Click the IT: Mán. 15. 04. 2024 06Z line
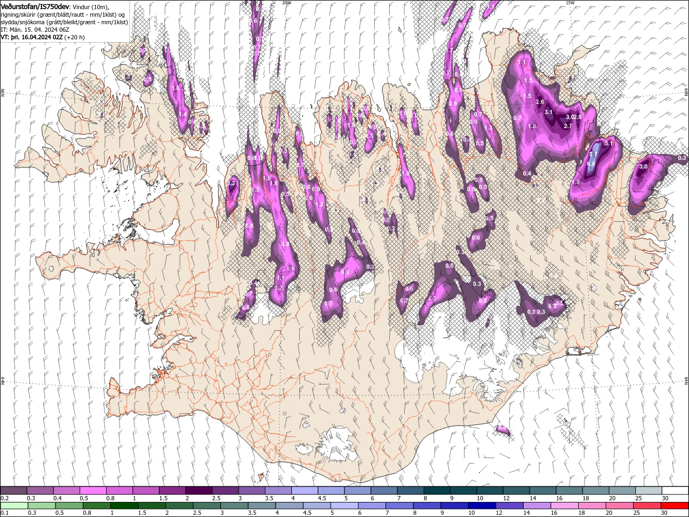Image resolution: width=689 pixels, height=517 pixels. pos(34,30)
